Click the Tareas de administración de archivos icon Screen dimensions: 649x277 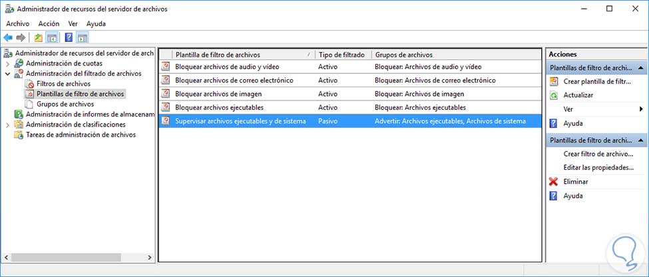pyautogui.click(x=18, y=135)
